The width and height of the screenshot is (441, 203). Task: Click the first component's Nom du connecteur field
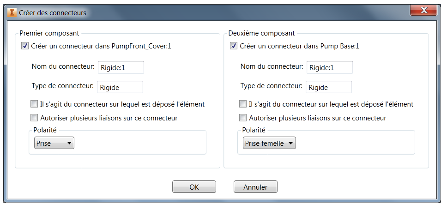pyautogui.click(x=121, y=67)
